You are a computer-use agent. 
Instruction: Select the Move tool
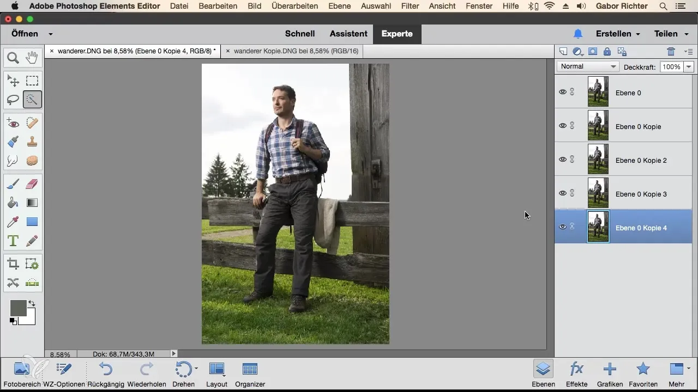(x=13, y=81)
